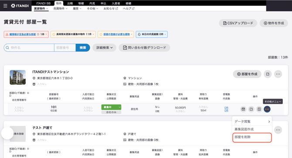The width and height of the screenshot is (292, 158).
Task: Open the 部屋の登録が必要な建物 link
Action: click(116, 34)
